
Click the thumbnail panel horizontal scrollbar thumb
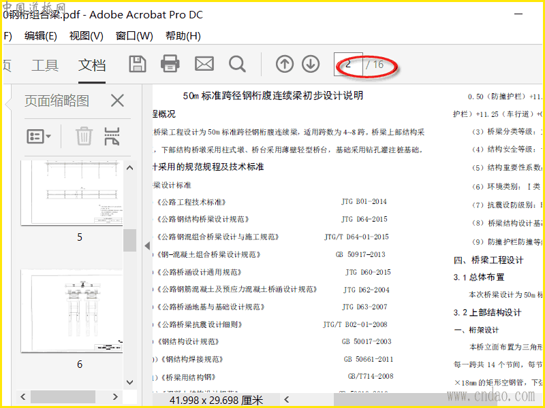click(63, 396)
